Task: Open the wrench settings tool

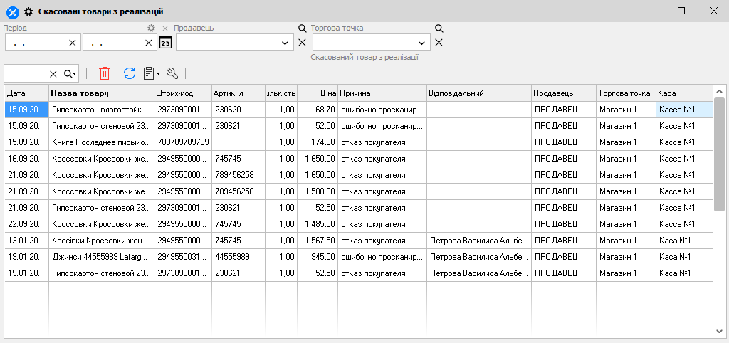Action: coord(172,73)
